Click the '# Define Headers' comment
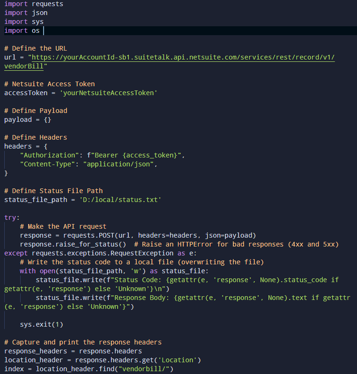 click(x=36, y=138)
